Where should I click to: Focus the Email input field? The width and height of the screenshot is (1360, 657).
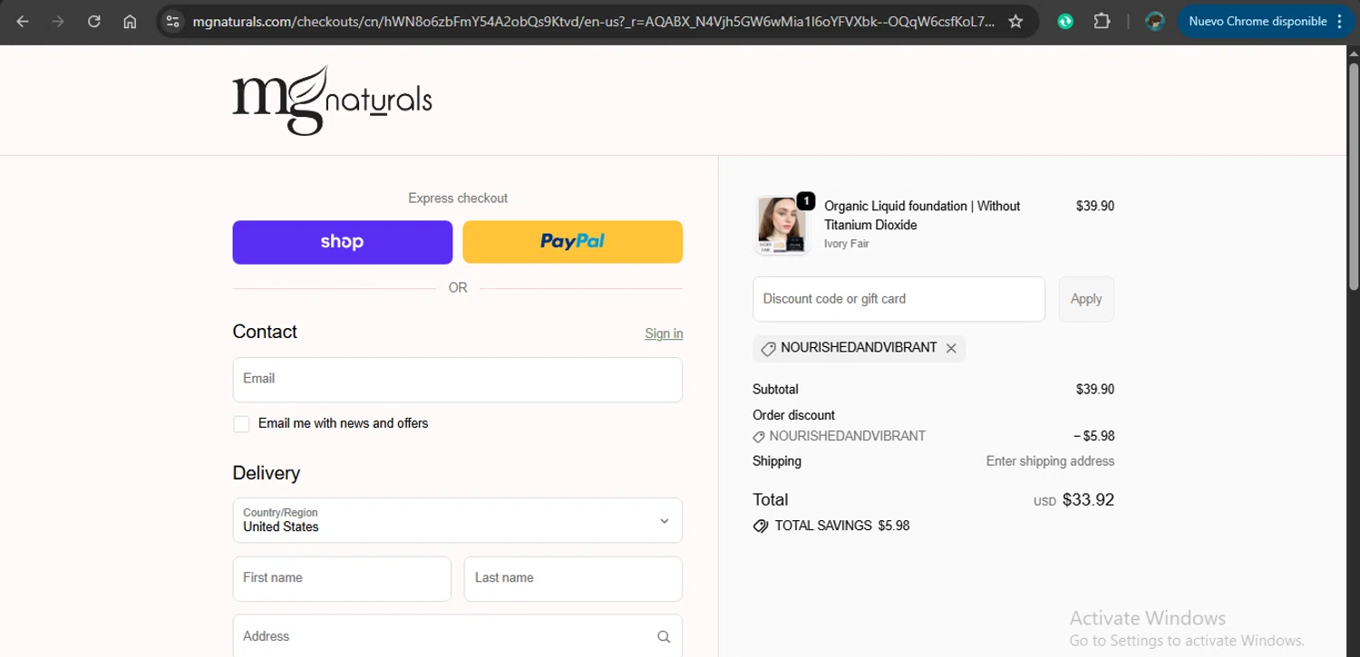coord(457,380)
